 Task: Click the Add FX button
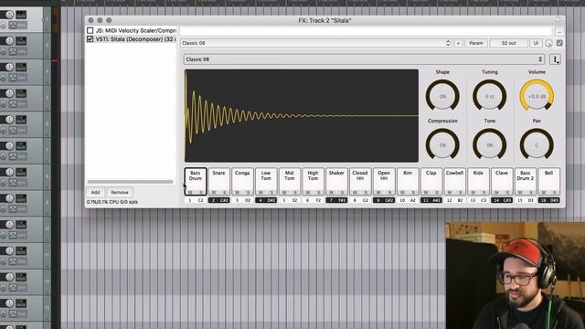click(95, 192)
